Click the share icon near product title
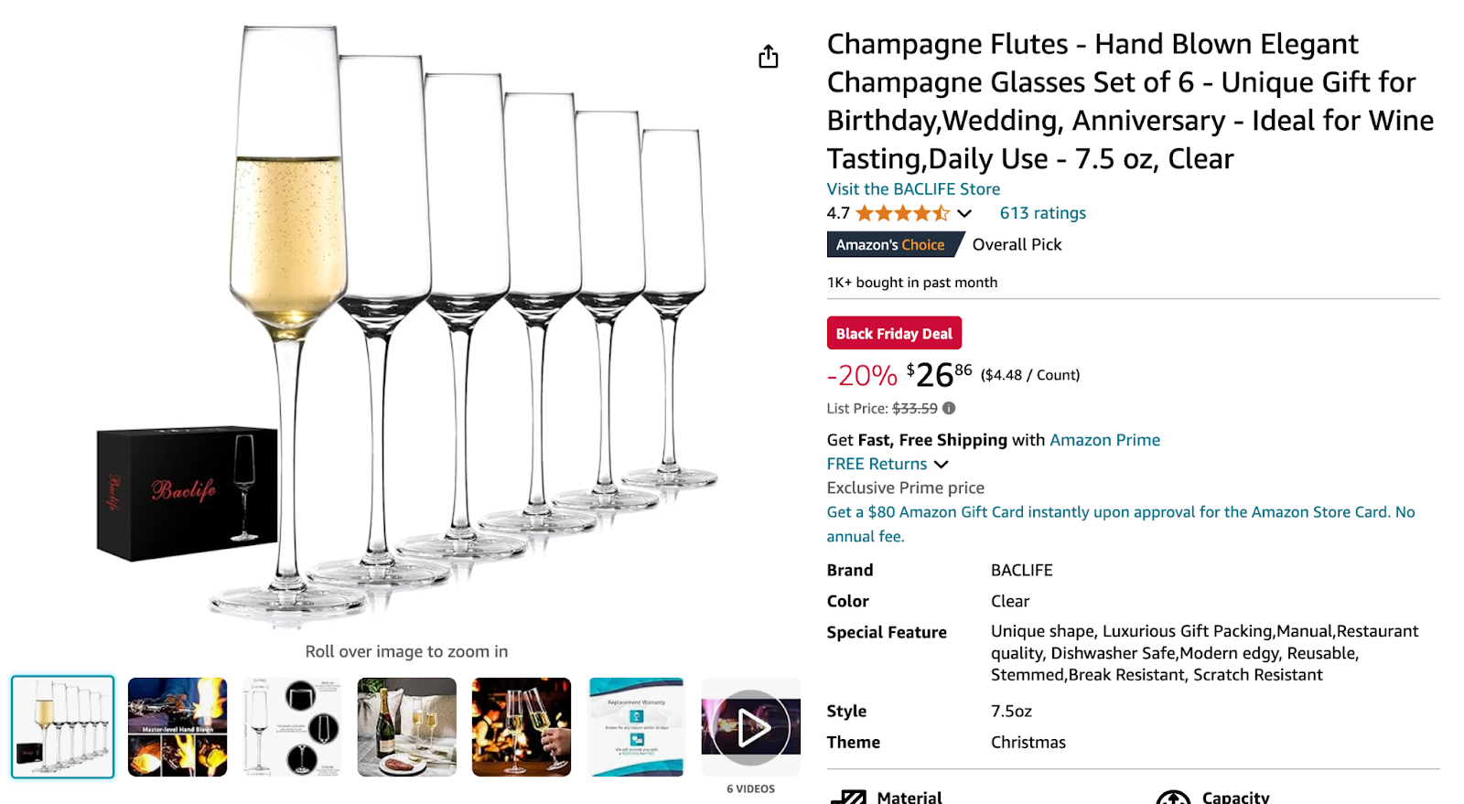 769,57
